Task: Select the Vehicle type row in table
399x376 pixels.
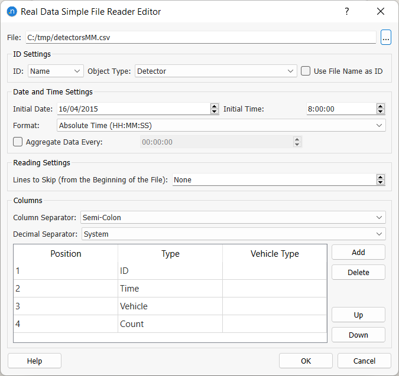Action: click(170, 306)
